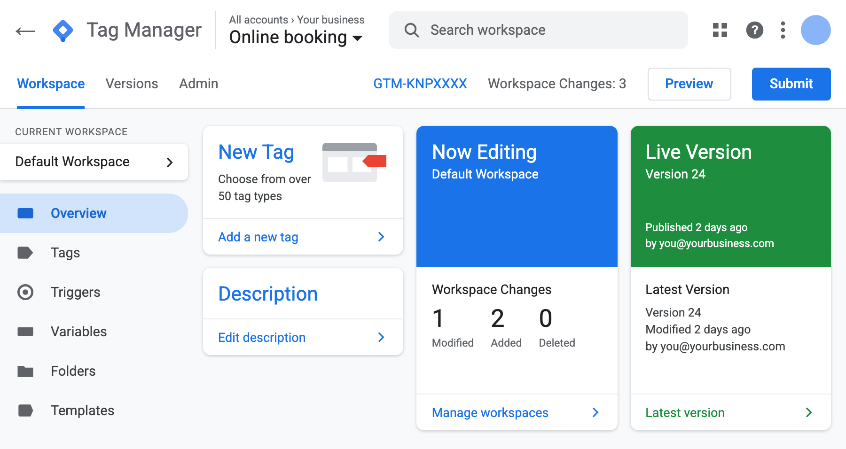Click the chevron beside Manage workspaces
The height and width of the screenshot is (449, 846).
click(x=595, y=412)
